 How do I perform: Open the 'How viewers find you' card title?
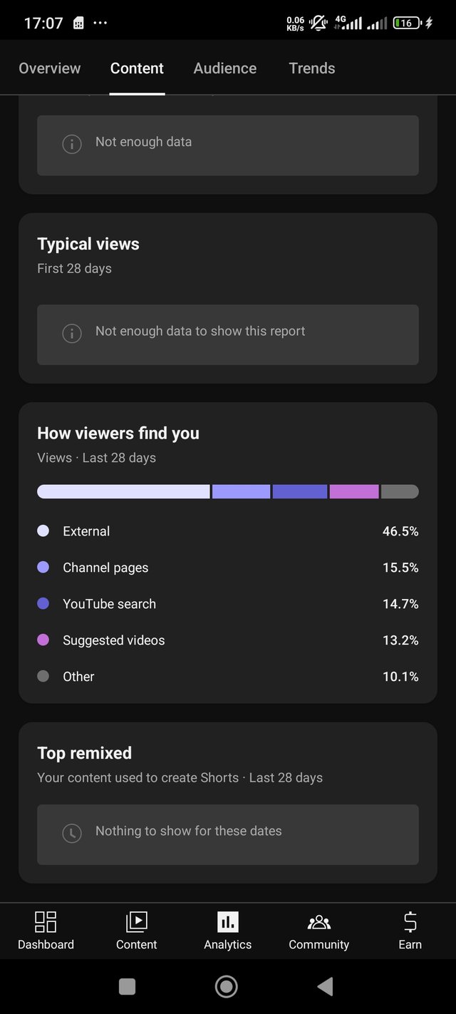pos(118,434)
